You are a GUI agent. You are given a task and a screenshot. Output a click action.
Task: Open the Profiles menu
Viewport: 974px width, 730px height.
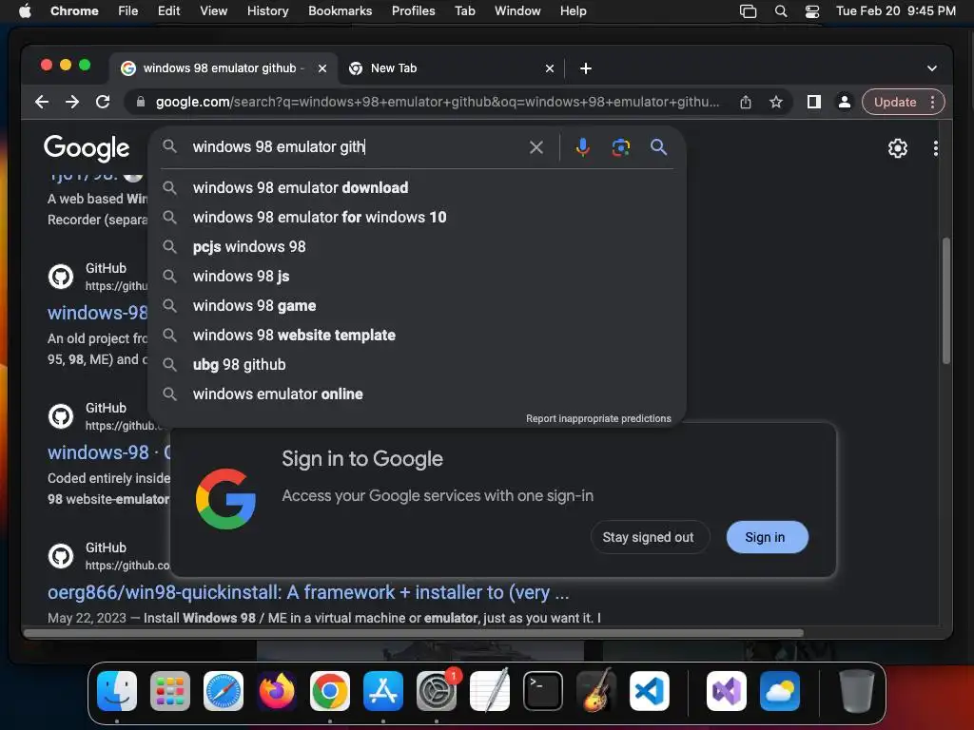(x=413, y=11)
